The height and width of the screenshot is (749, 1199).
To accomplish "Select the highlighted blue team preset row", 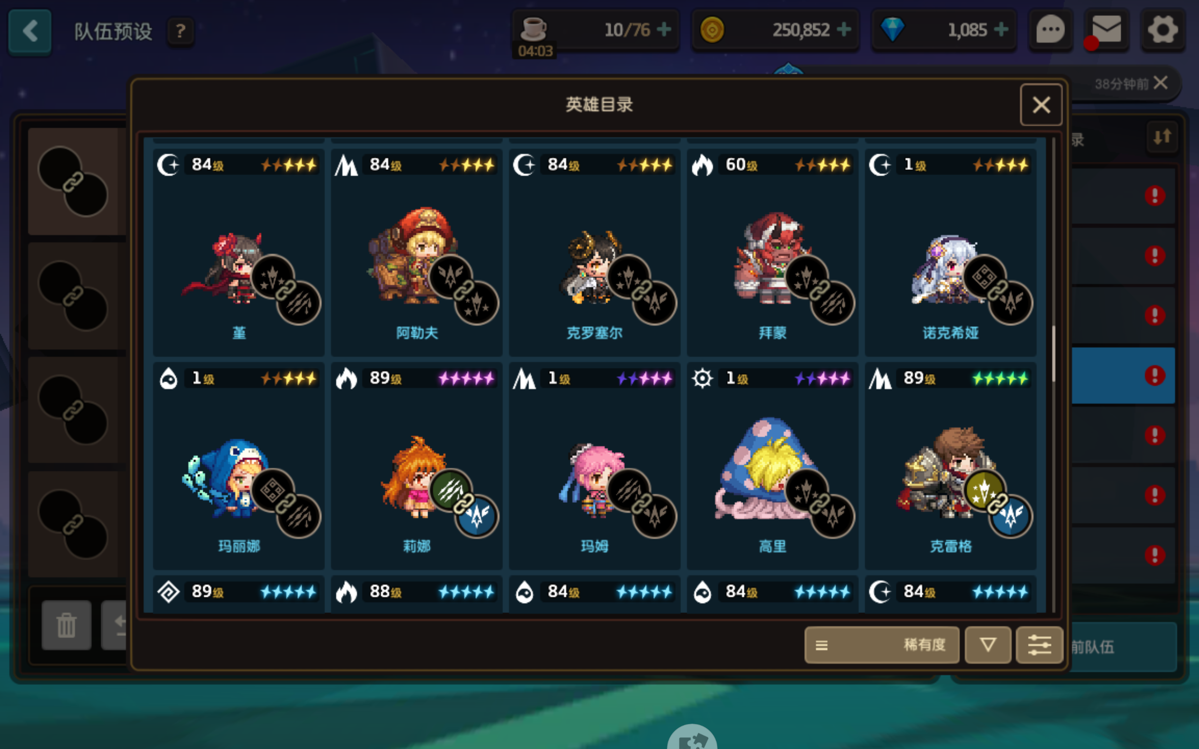I will [1123, 375].
